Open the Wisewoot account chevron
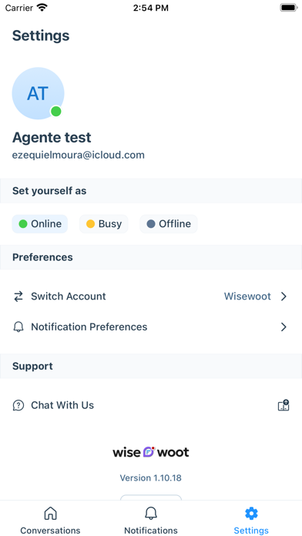 [x=284, y=296]
